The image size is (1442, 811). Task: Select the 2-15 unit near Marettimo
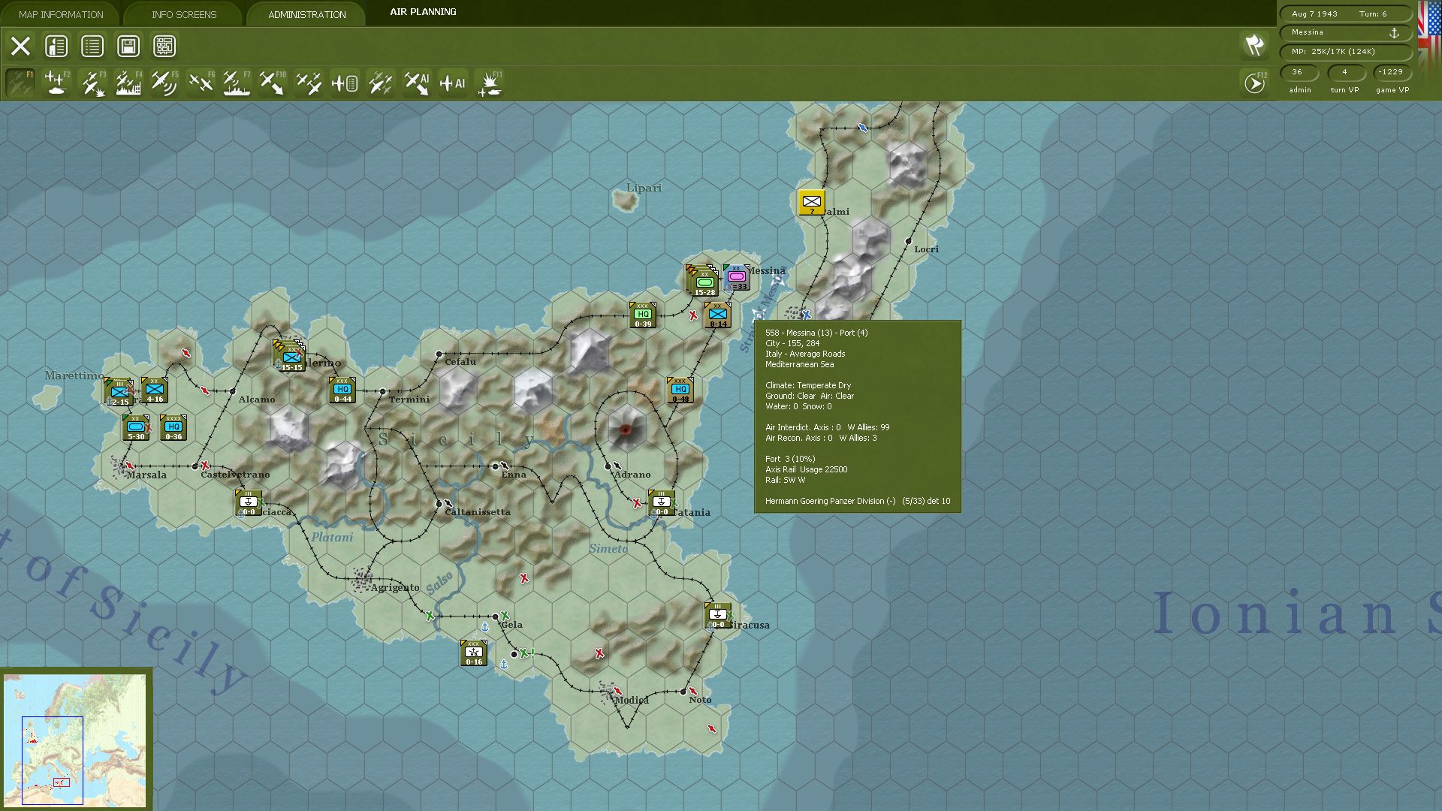click(x=119, y=392)
